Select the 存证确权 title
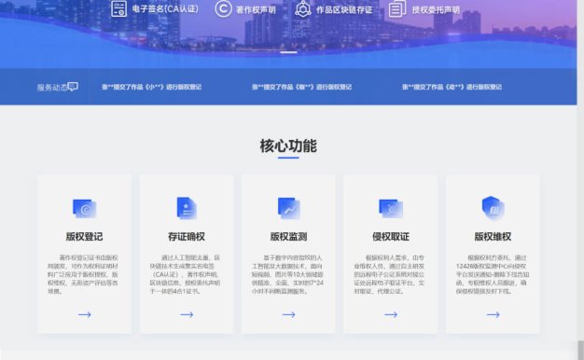This screenshot has height=360, width=584. (x=187, y=236)
